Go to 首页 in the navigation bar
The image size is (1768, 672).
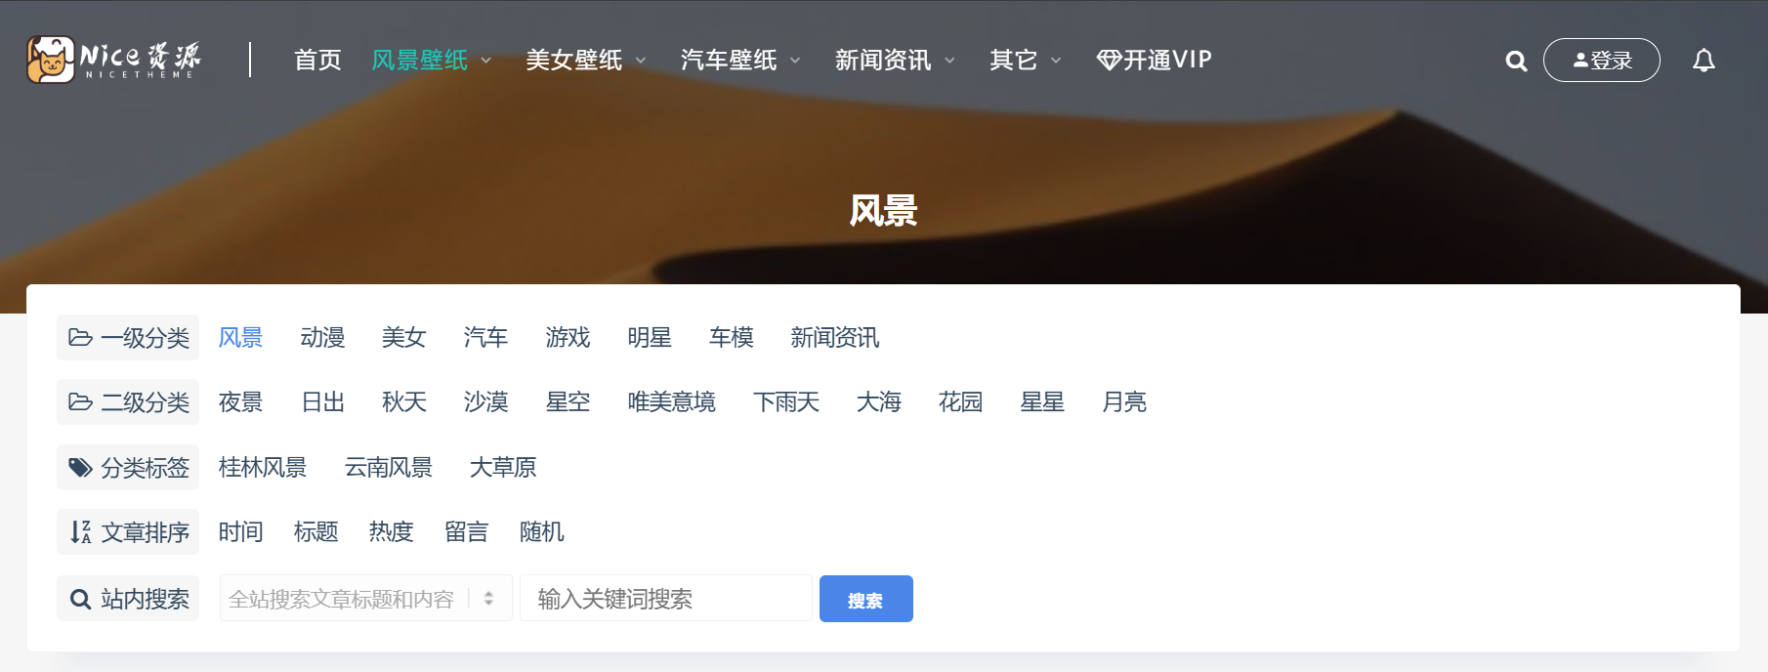click(x=318, y=61)
